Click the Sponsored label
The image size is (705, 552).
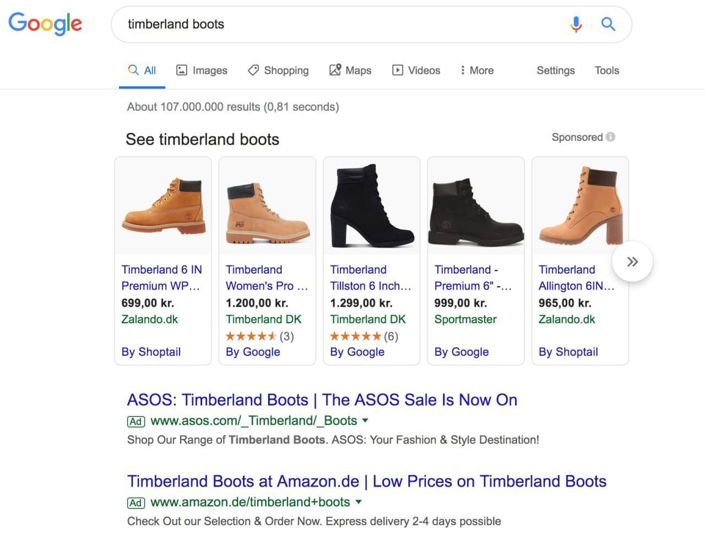(577, 137)
